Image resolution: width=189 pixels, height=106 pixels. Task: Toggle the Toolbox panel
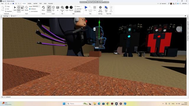click(x=49, y=9)
